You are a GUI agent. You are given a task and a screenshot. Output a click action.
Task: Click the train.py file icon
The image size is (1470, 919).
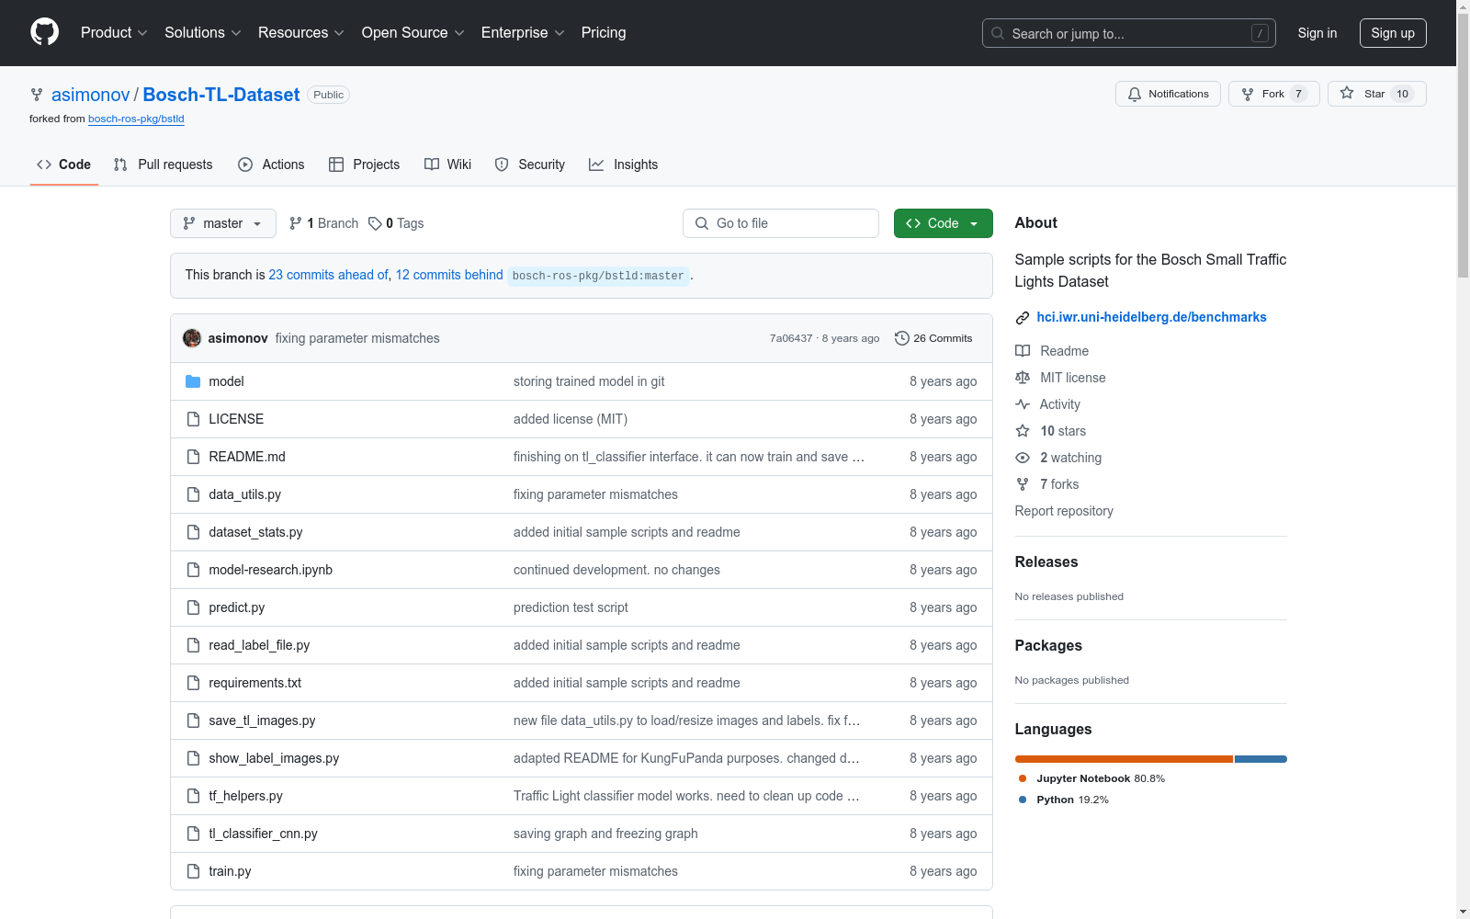193,871
